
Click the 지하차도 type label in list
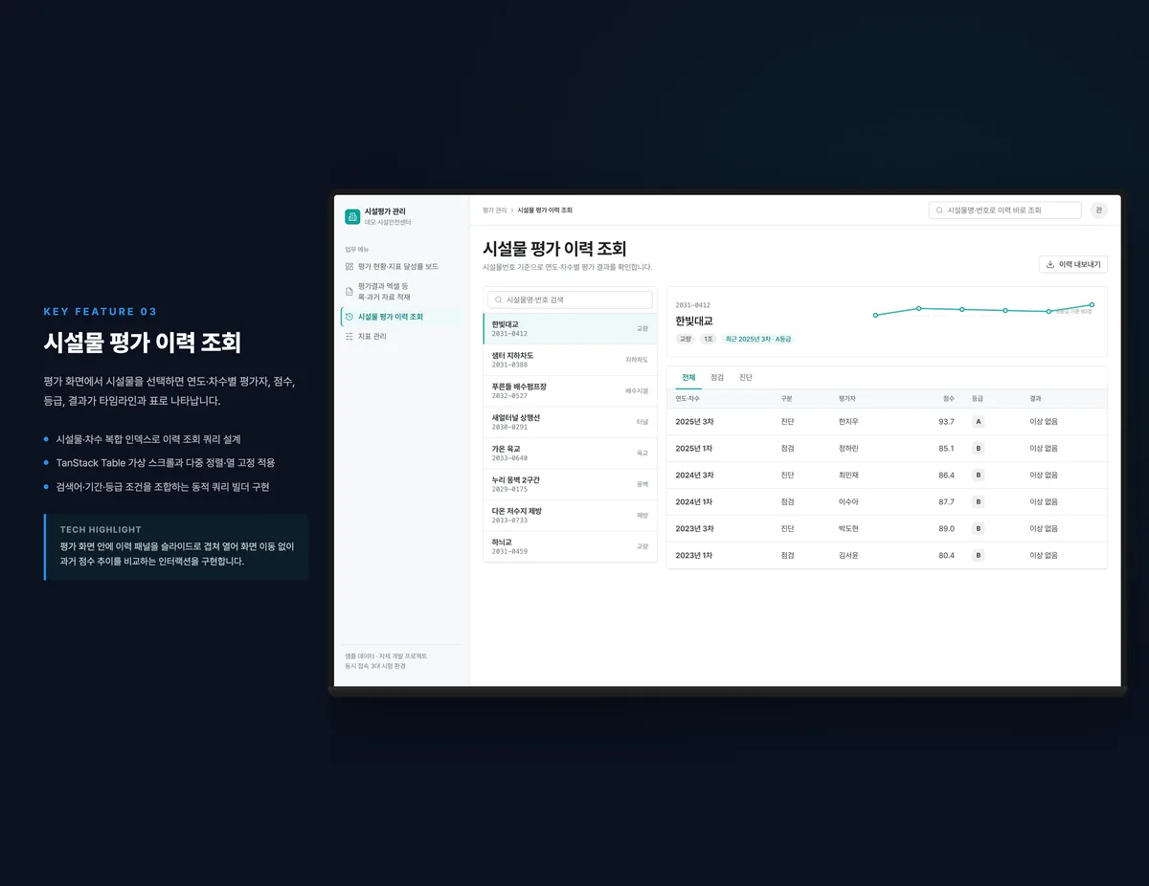point(637,360)
